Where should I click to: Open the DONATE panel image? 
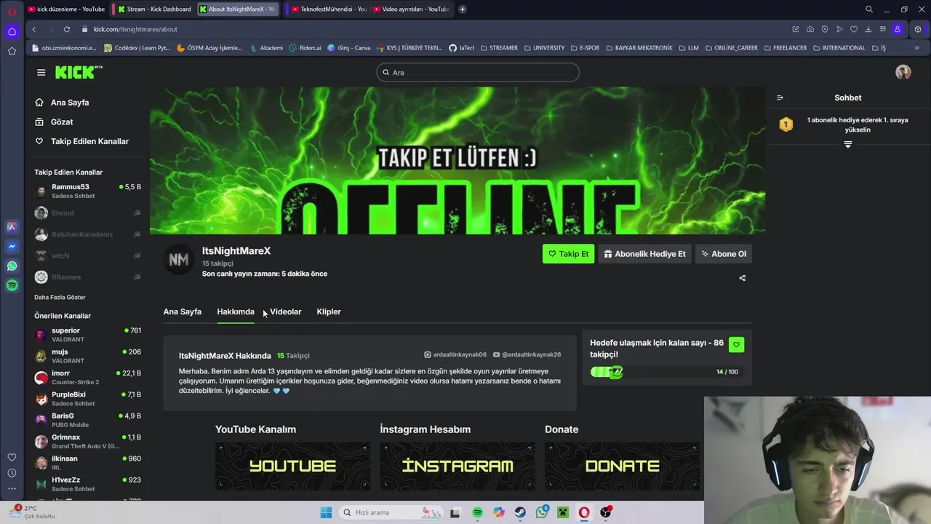pyautogui.click(x=623, y=466)
